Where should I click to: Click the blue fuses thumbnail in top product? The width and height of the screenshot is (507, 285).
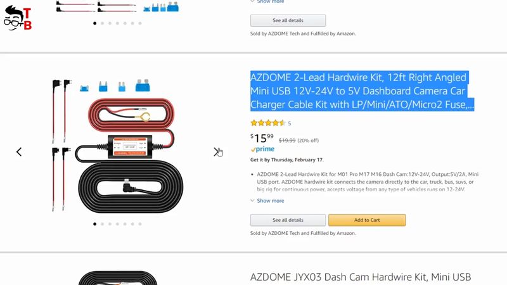click(161, 6)
